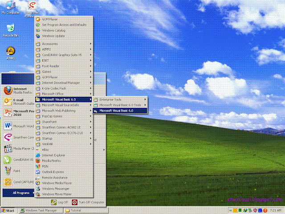The width and height of the screenshot is (285, 214).
Task: Switch to Windows Task Manager taskbar button
Action: click(x=41, y=210)
